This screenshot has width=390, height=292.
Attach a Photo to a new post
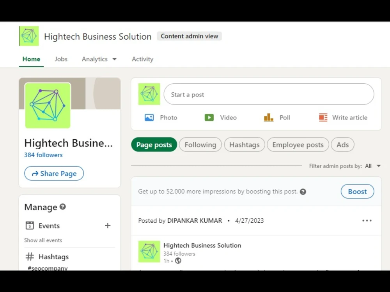tap(161, 117)
